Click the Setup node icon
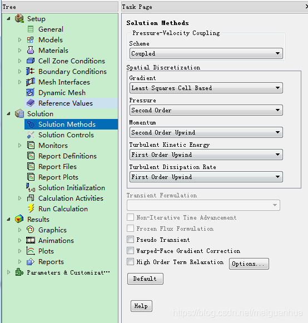This screenshot has height=323, width=308. (x=19, y=18)
